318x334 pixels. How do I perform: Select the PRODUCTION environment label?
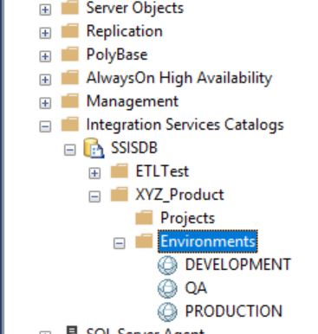[x=234, y=312]
